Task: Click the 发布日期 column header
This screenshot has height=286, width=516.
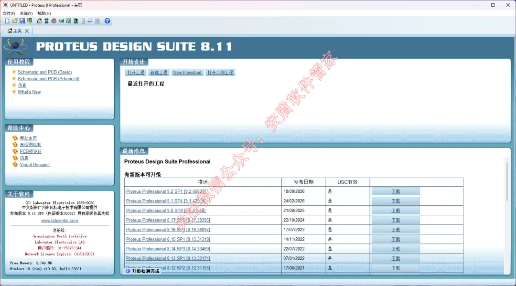Action: (303, 182)
